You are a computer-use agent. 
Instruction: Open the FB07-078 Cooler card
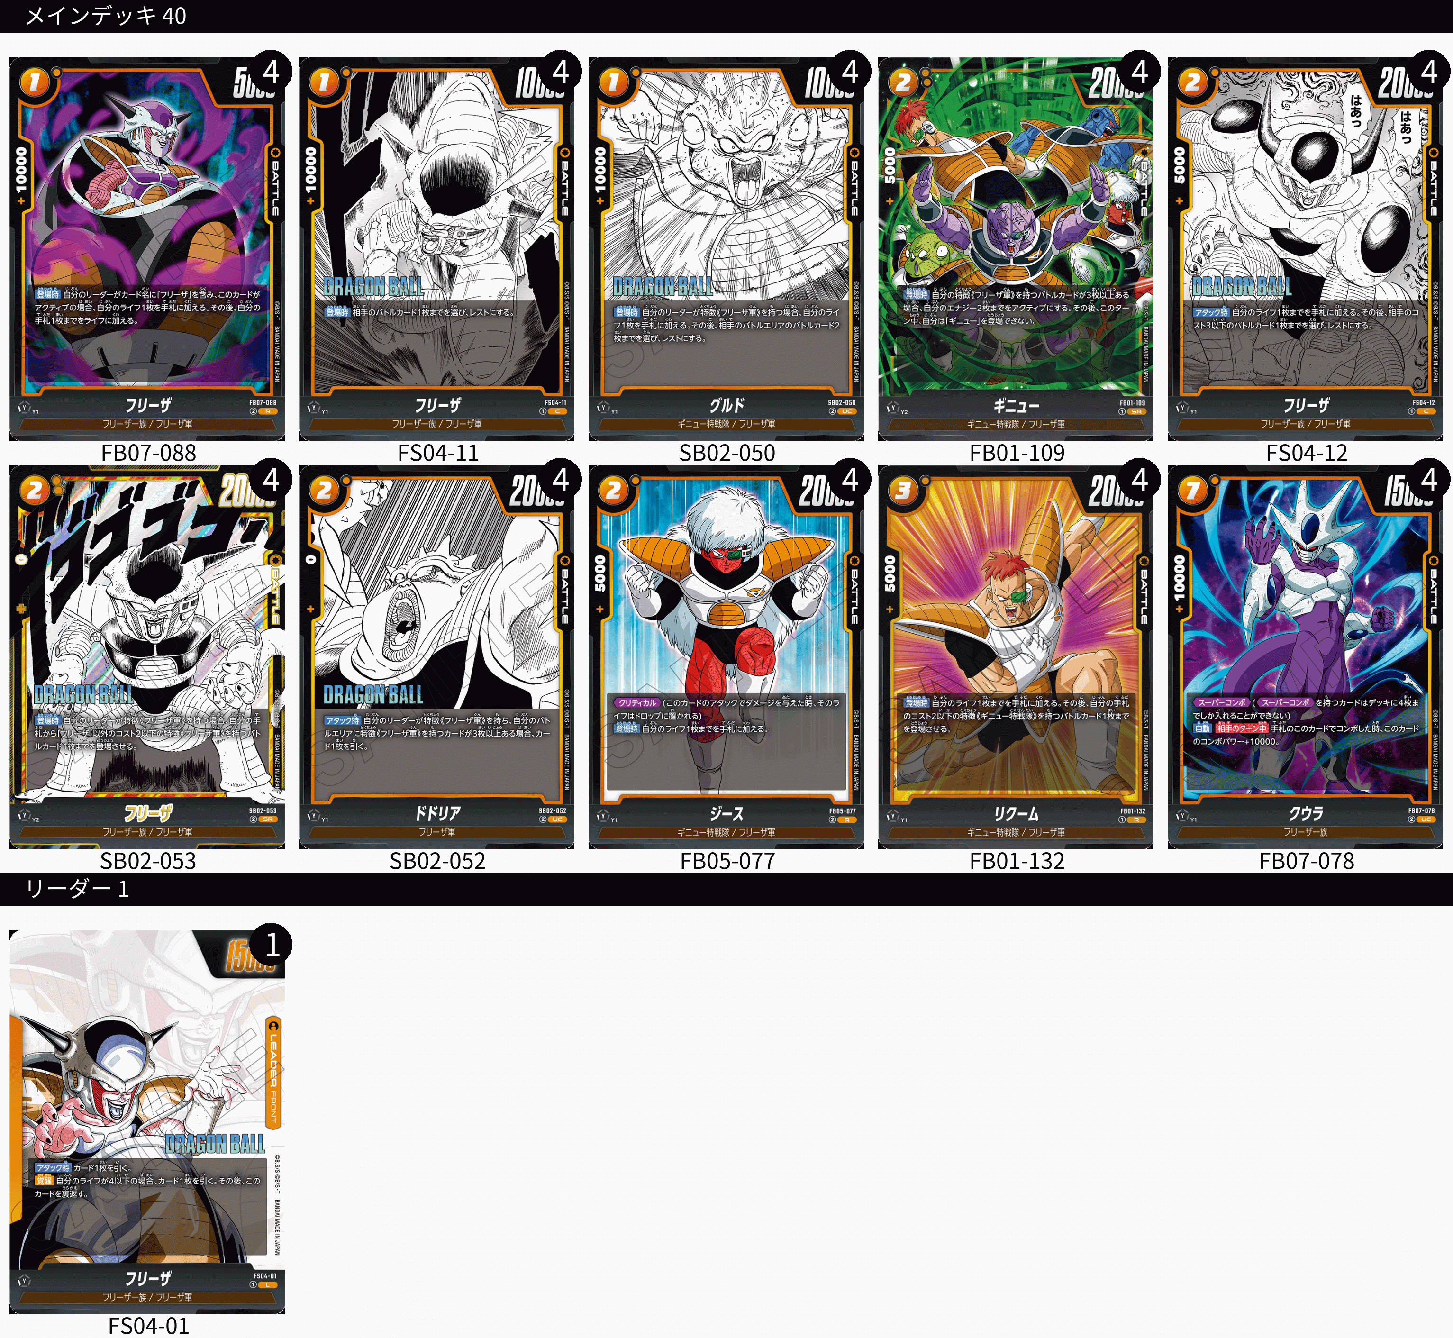pos(1305,657)
